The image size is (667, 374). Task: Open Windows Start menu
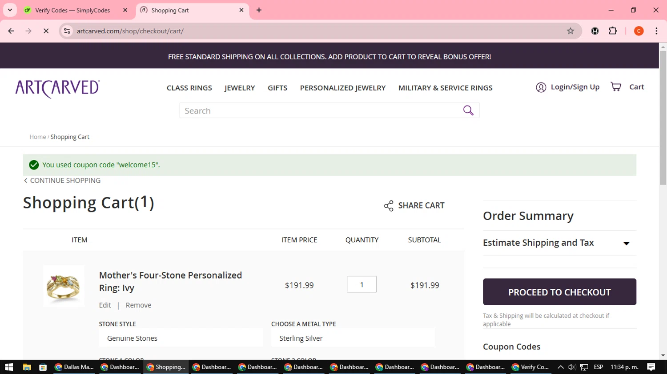tap(9, 367)
